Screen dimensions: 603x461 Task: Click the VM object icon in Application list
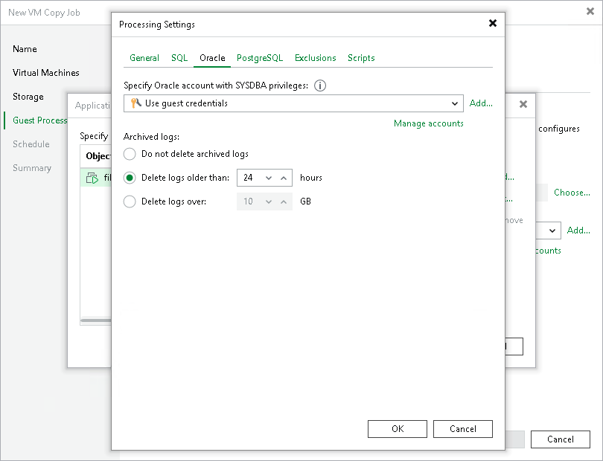click(92, 178)
